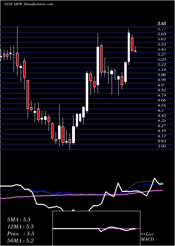
Task: Click the 5.37 price axis label
Action: (162, 54)
